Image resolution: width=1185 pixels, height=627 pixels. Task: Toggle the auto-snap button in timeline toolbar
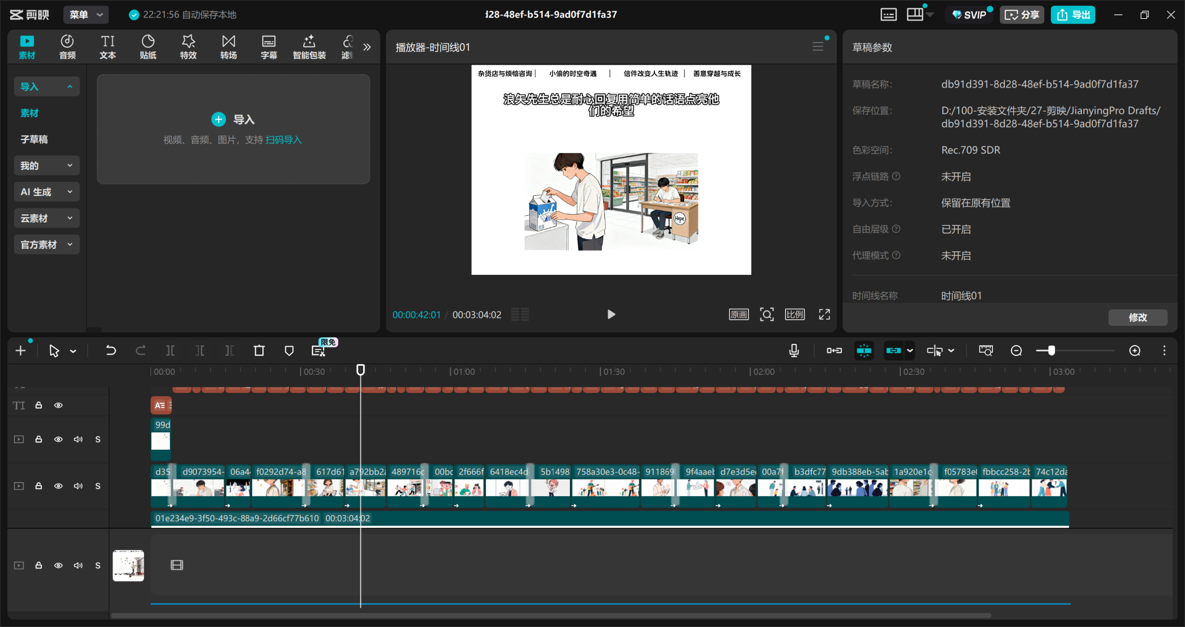(864, 351)
